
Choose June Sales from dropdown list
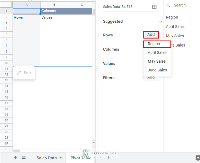(x=157, y=70)
